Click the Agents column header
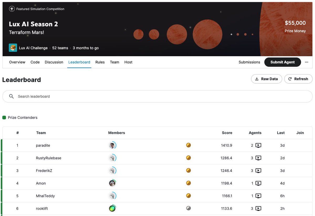This screenshot has height=216, width=315. [255, 133]
